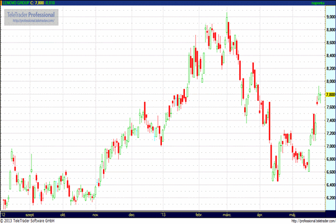This screenshot has height=224, width=336.
Task: Click the 9,000 price axis label
Action: pos(330,17)
